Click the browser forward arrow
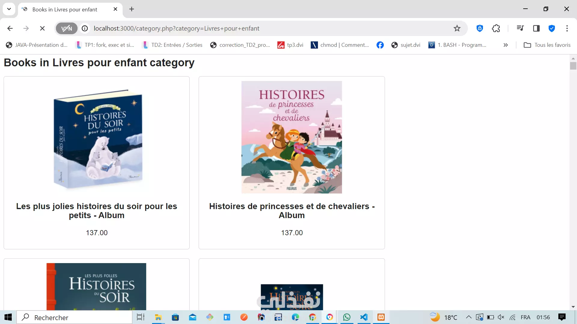The width and height of the screenshot is (577, 324). (26, 28)
